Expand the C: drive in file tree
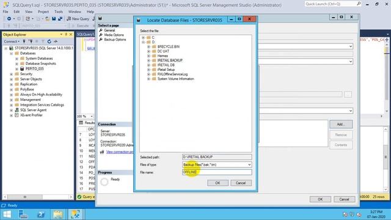Image resolution: width=391 pixels, height=220 pixels. (x=143, y=38)
